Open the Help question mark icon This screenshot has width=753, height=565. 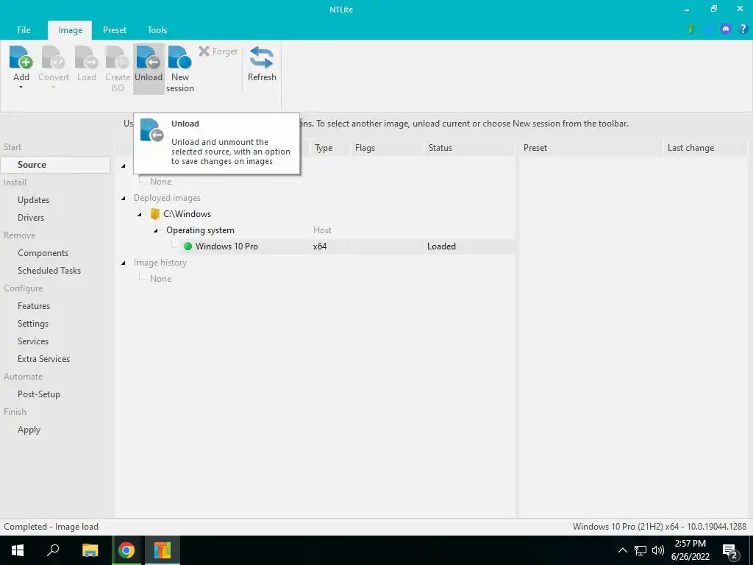tap(743, 29)
